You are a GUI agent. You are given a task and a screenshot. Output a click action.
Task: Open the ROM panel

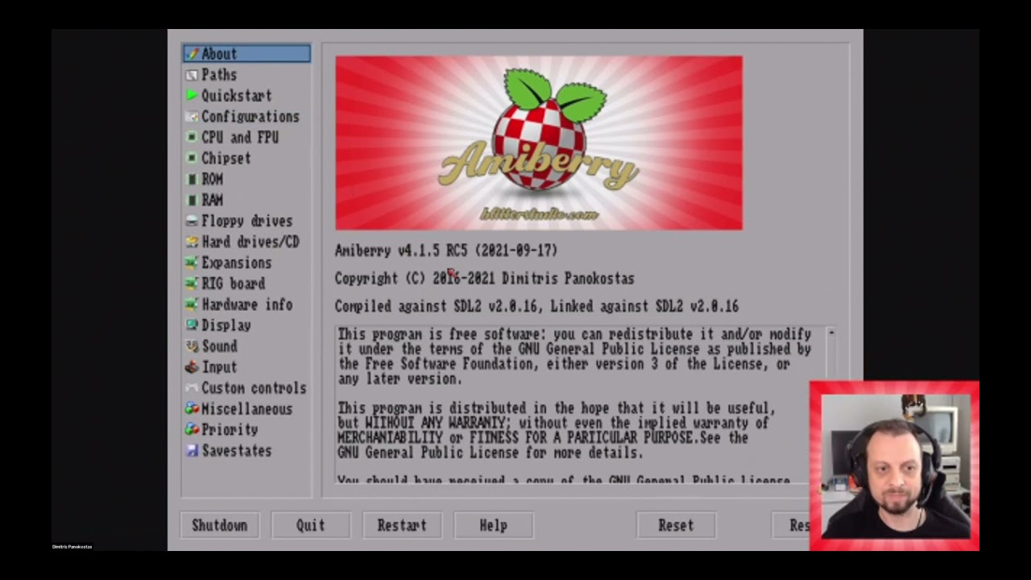[246, 180]
